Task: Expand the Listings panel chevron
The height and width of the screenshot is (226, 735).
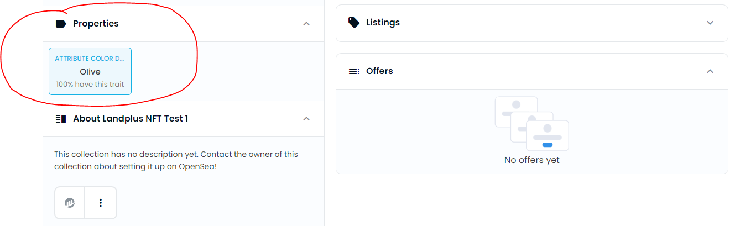Action: [710, 23]
